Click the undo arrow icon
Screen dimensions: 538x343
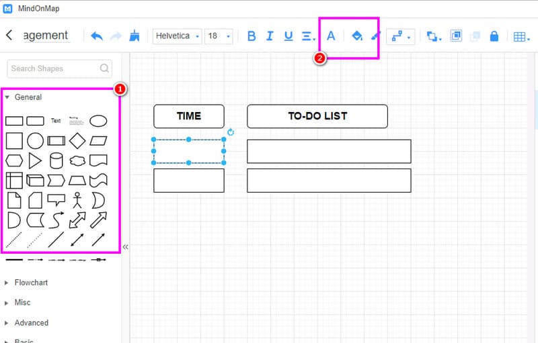97,36
